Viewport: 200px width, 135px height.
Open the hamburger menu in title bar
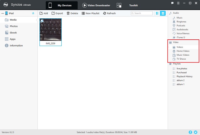(178, 3)
